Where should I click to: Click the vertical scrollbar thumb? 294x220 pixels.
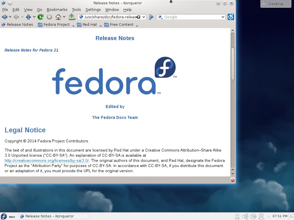click(x=233, y=64)
